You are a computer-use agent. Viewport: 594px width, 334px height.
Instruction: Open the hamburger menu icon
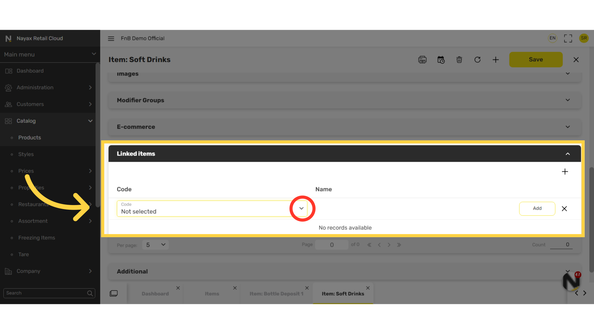pos(111,38)
